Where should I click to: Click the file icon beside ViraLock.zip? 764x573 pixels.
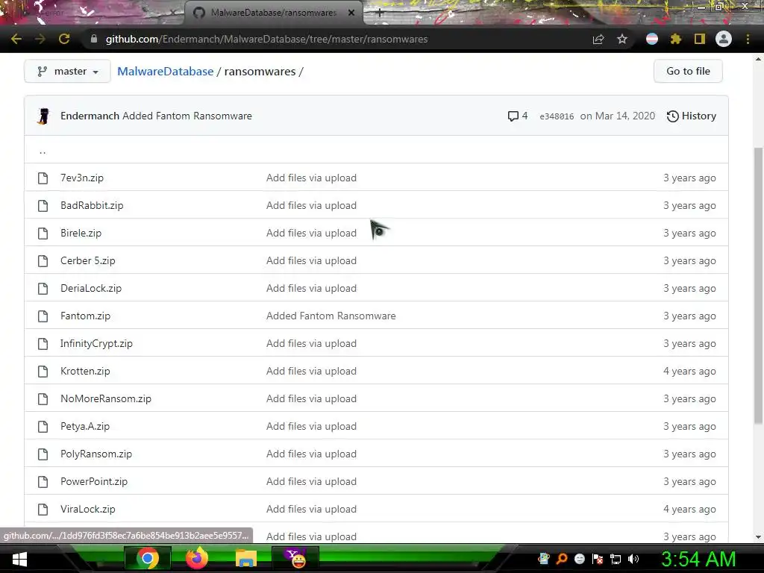43,509
